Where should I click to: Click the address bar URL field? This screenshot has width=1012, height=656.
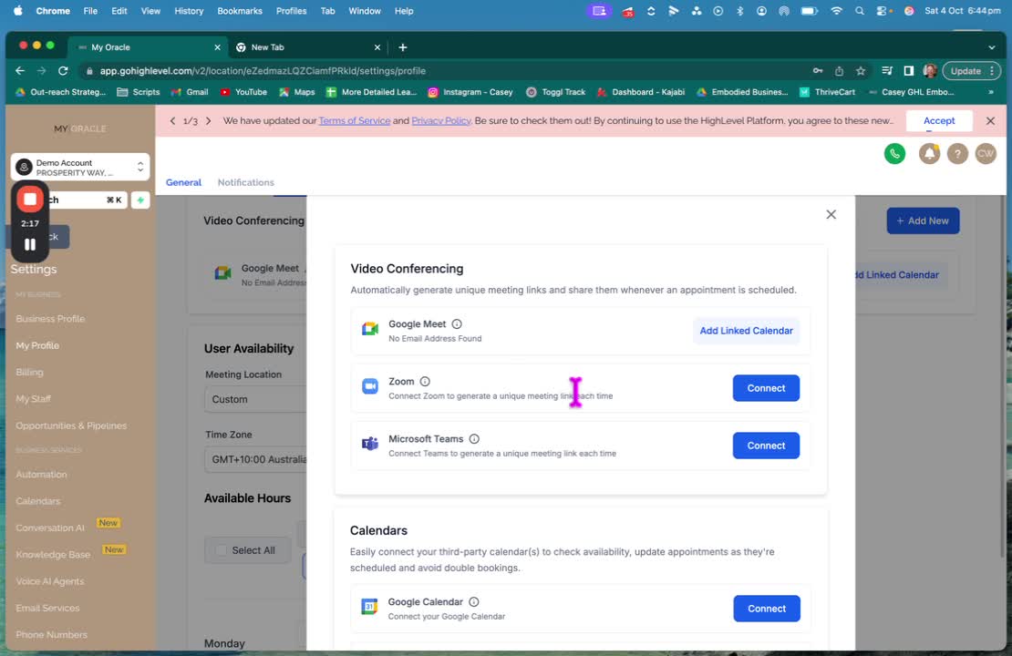point(445,71)
